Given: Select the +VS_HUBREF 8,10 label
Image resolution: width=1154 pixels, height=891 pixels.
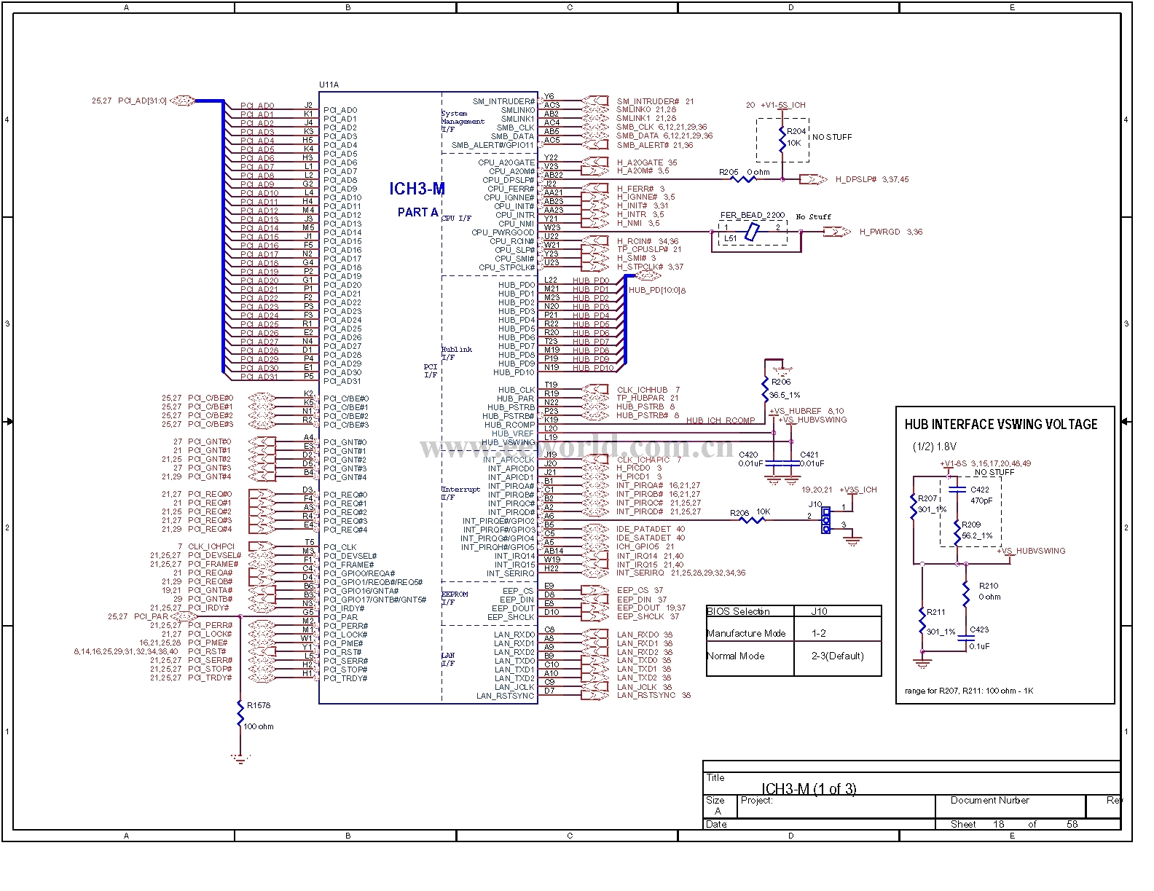Looking at the screenshot, I should [x=806, y=411].
